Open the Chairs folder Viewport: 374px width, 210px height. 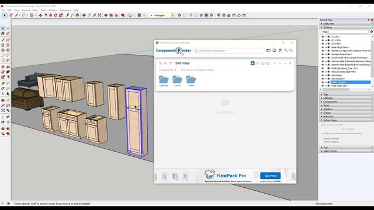[x=177, y=80]
